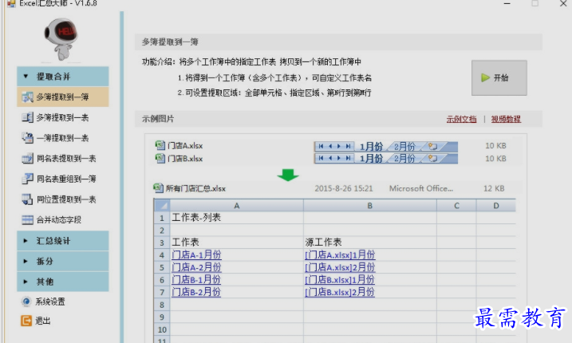Open the 视频教程 link
Screen dimensions: 572x343
coord(506,119)
